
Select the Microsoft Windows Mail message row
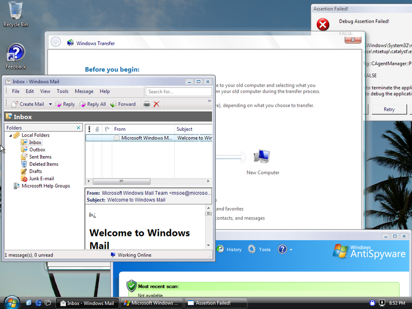(149, 138)
